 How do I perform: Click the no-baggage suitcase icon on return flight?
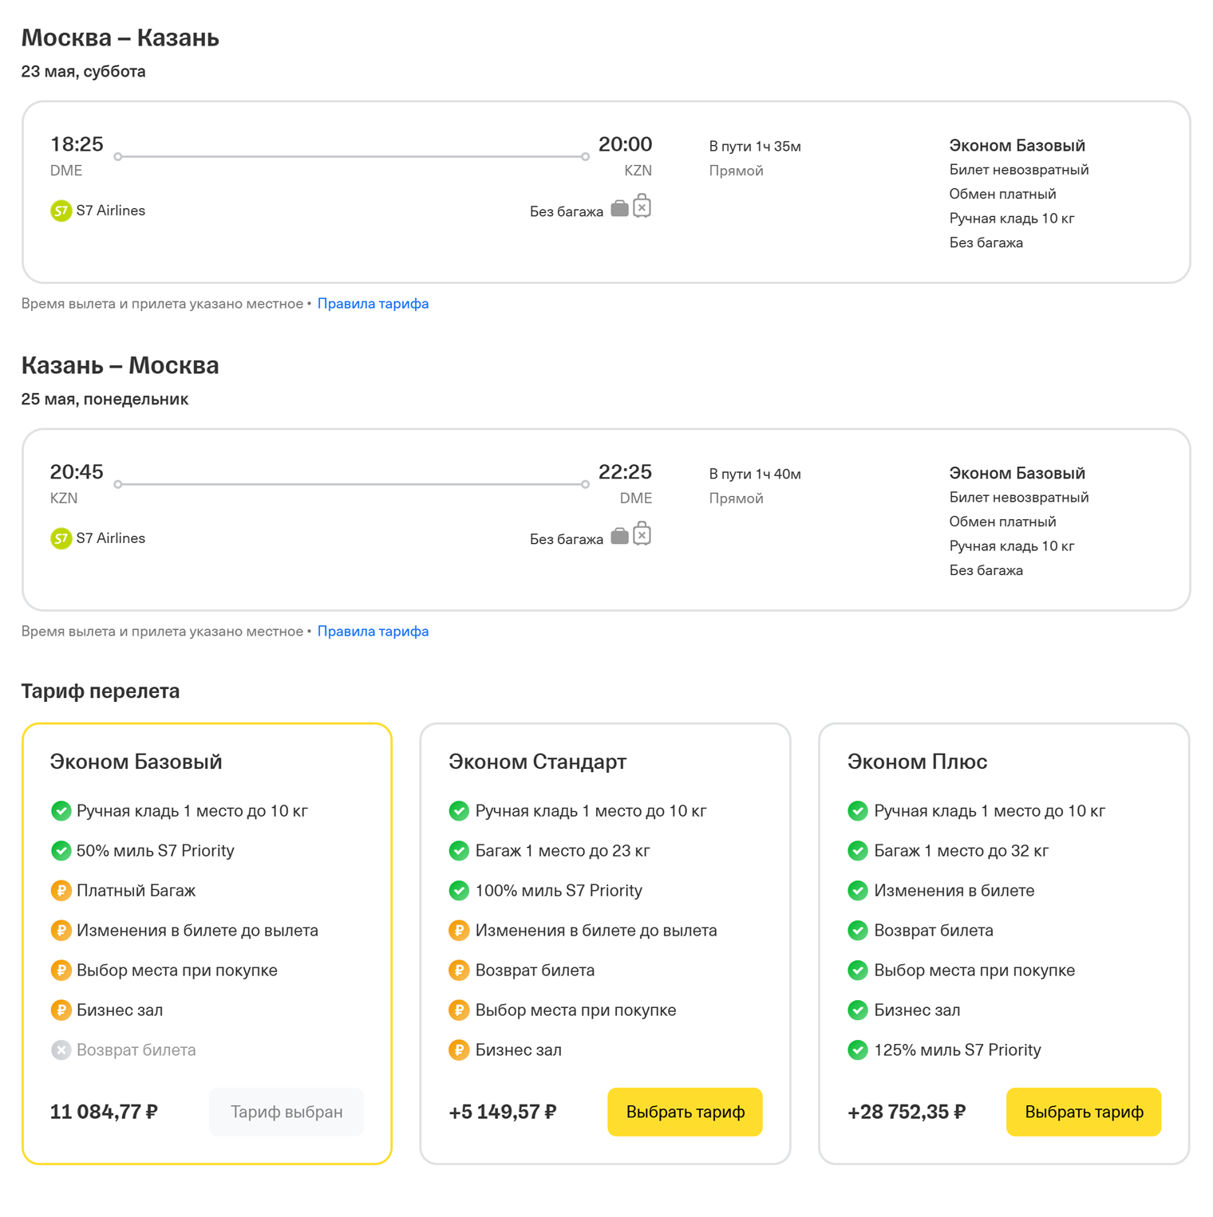(x=642, y=534)
